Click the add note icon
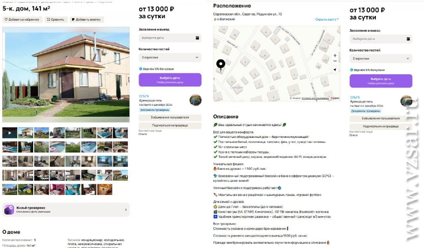This screenshot has width=425, height=248. pos(73,19)
